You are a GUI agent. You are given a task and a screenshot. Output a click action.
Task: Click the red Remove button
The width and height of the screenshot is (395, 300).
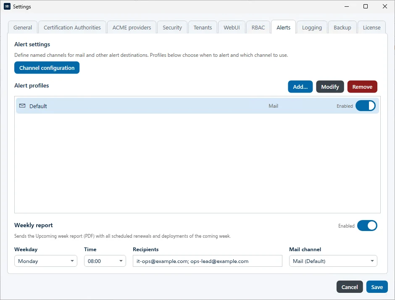click(362, 87)
